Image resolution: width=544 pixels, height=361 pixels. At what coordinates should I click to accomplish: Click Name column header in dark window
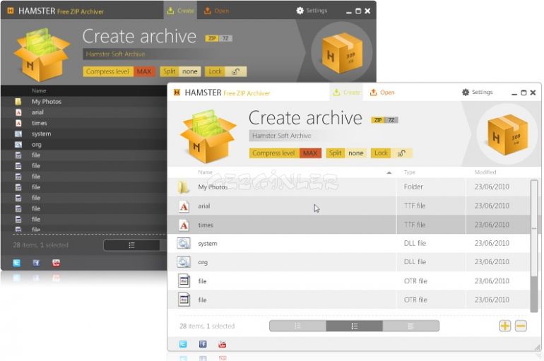click(x=39, y=91)
